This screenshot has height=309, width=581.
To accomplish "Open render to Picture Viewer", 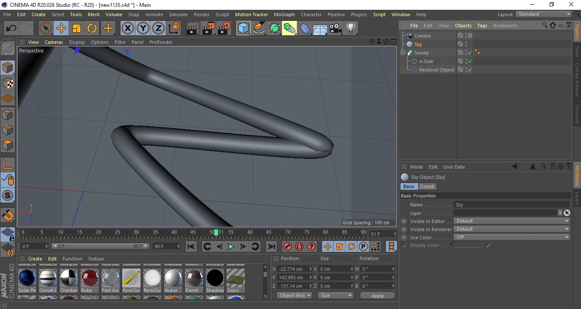I will (x=209, y=29).
